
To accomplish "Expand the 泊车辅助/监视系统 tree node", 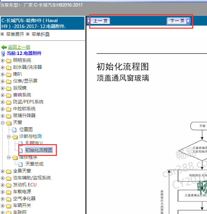I will pos(2,178).
